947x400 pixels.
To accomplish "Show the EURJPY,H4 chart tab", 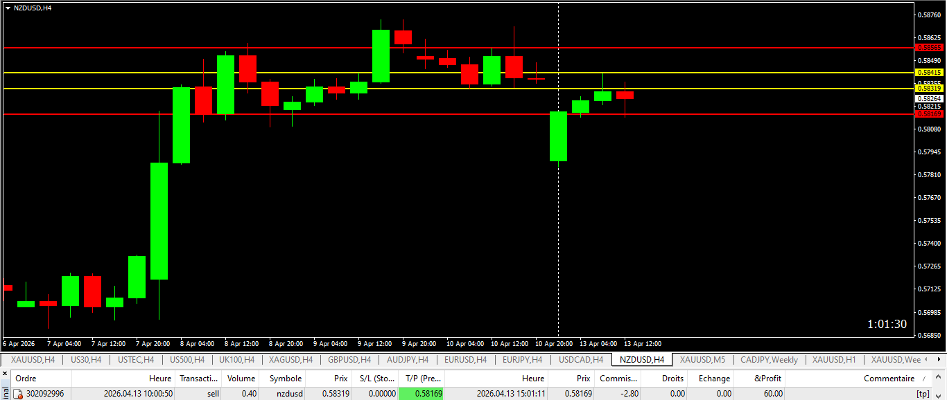I will pyautogui.click(x=522, y=360).
